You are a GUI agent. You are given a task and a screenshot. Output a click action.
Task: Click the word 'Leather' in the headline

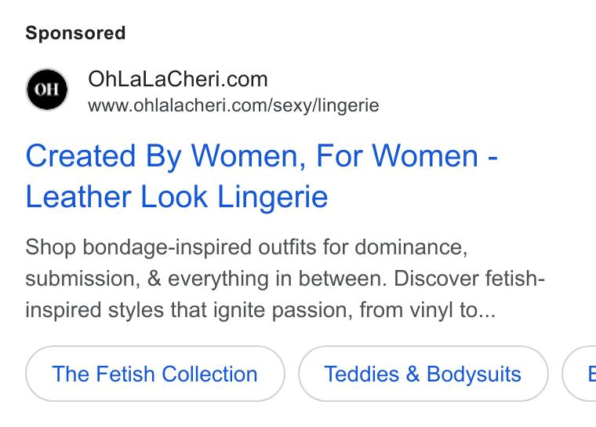78,197
